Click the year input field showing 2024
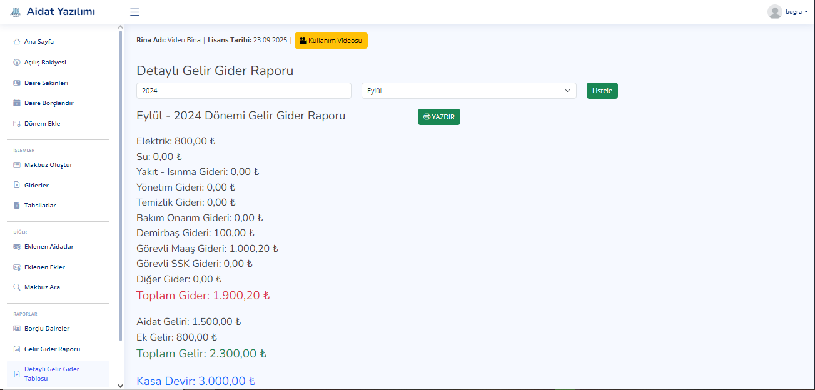 click(243, 91)
